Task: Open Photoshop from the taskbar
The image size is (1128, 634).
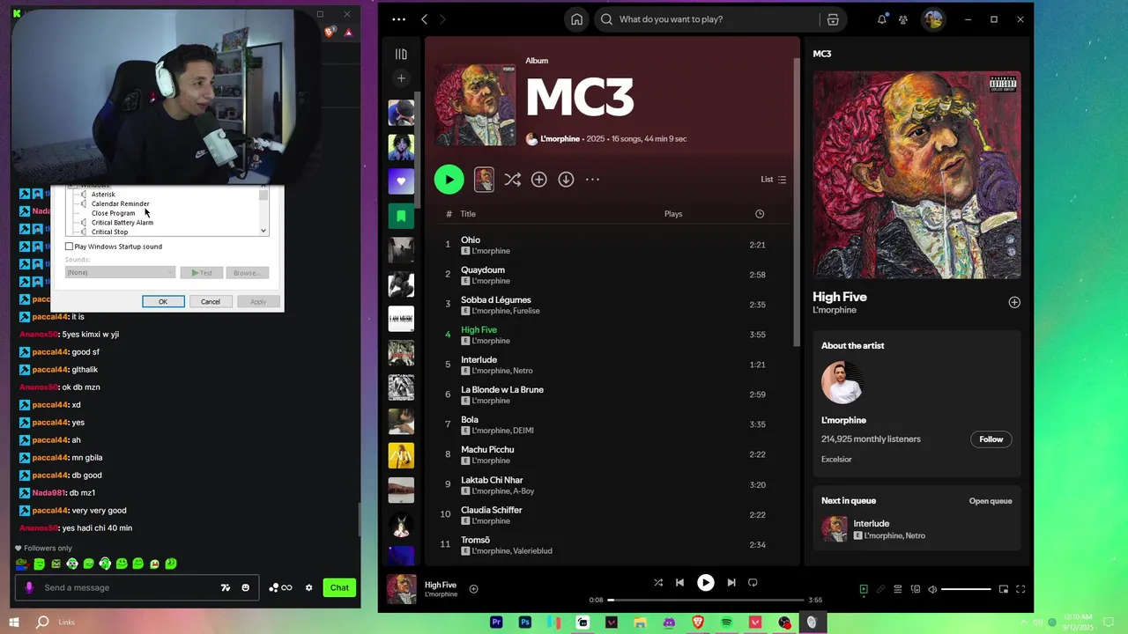Action: [x=525, y=623]
